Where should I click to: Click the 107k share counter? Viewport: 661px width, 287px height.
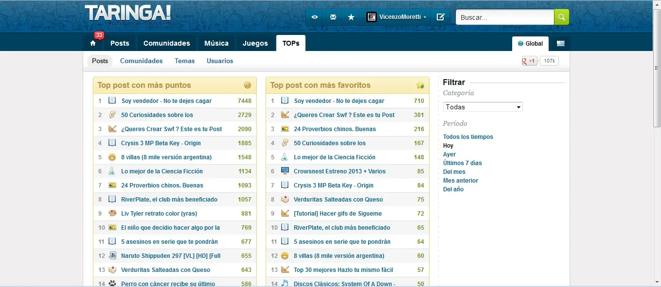tap(550, 61)
